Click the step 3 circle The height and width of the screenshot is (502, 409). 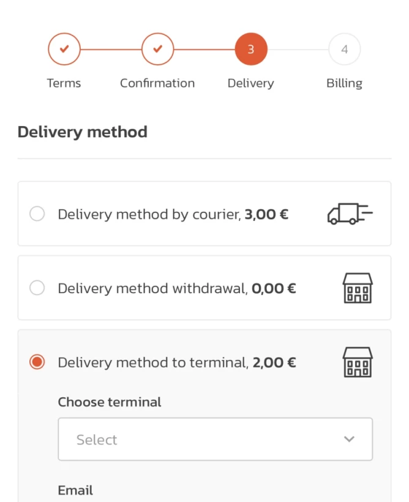coord(251,49)
